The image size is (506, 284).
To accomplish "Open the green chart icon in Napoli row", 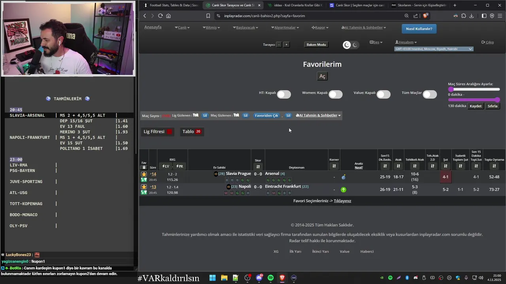I will click(x=144, y=192).
